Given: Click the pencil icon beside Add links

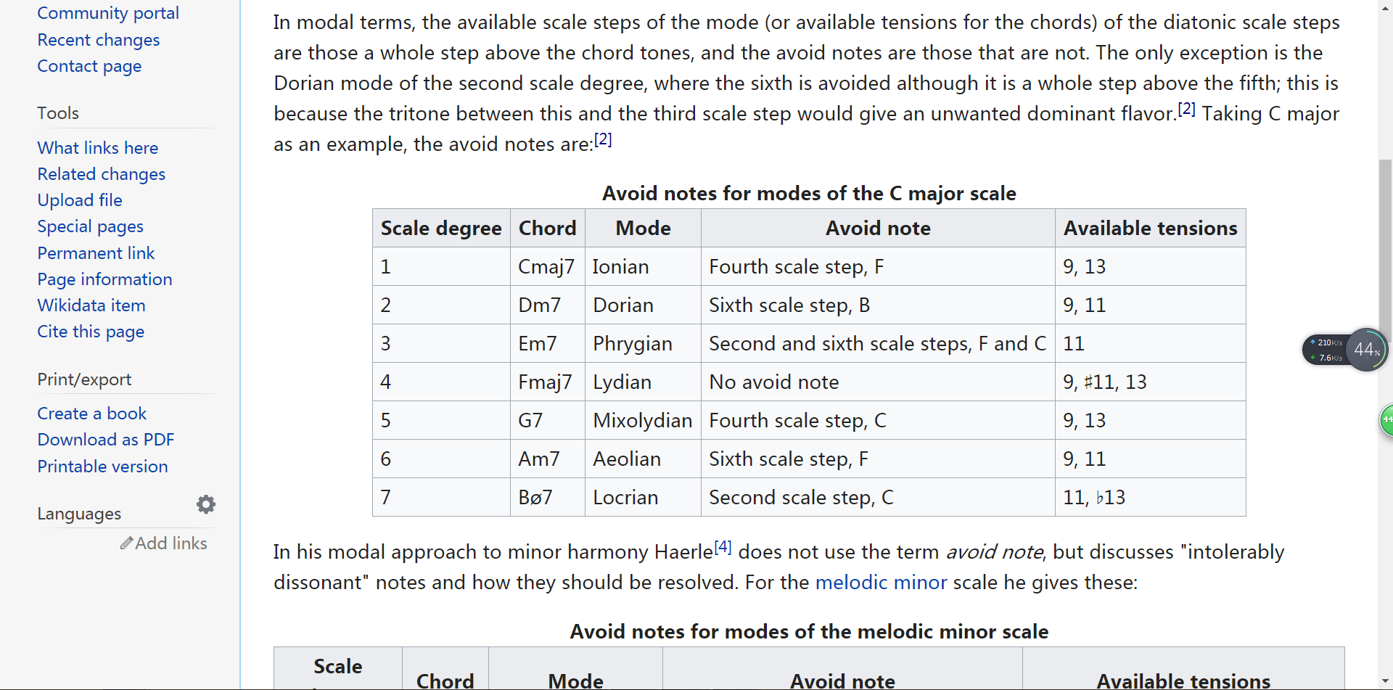Looking at the screenshot, I should click(x=126, y=543).
